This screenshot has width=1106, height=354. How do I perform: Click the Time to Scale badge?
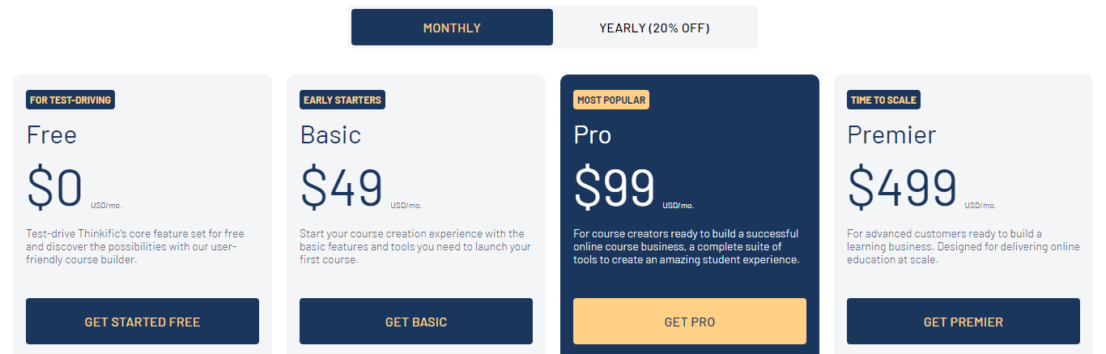[x=883, y=100]
